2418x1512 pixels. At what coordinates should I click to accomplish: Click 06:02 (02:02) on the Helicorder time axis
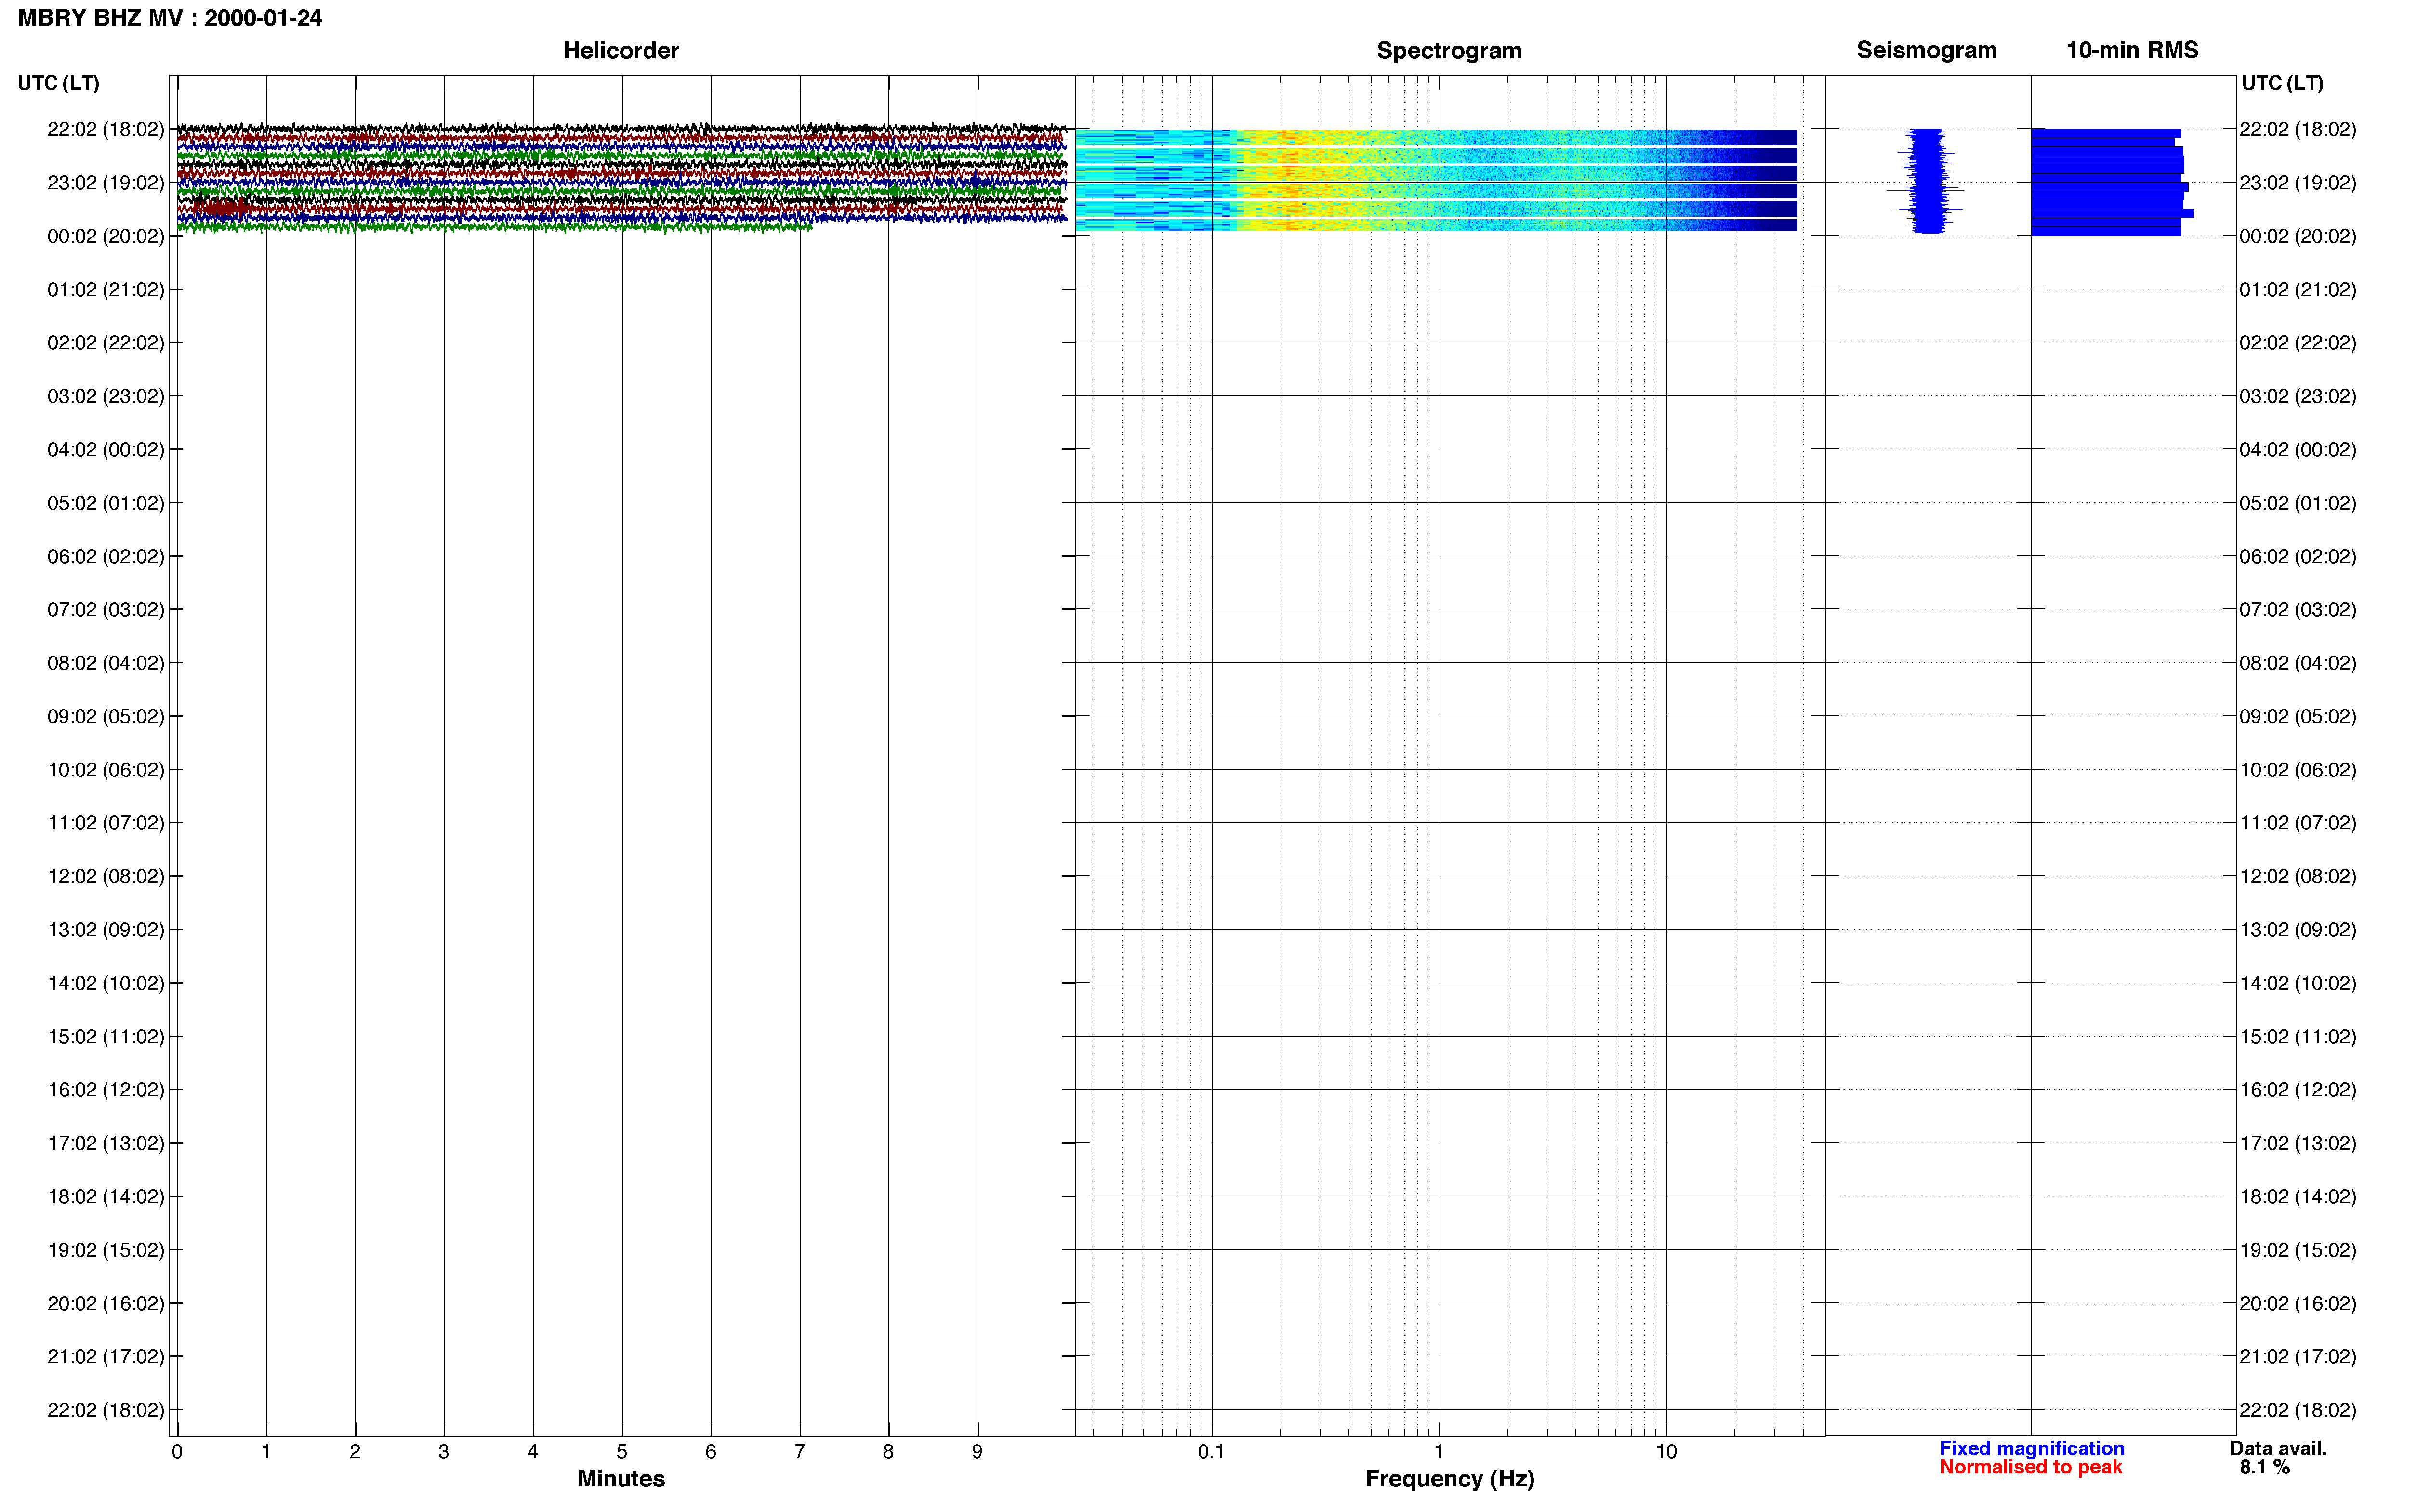tap(105, 556)
